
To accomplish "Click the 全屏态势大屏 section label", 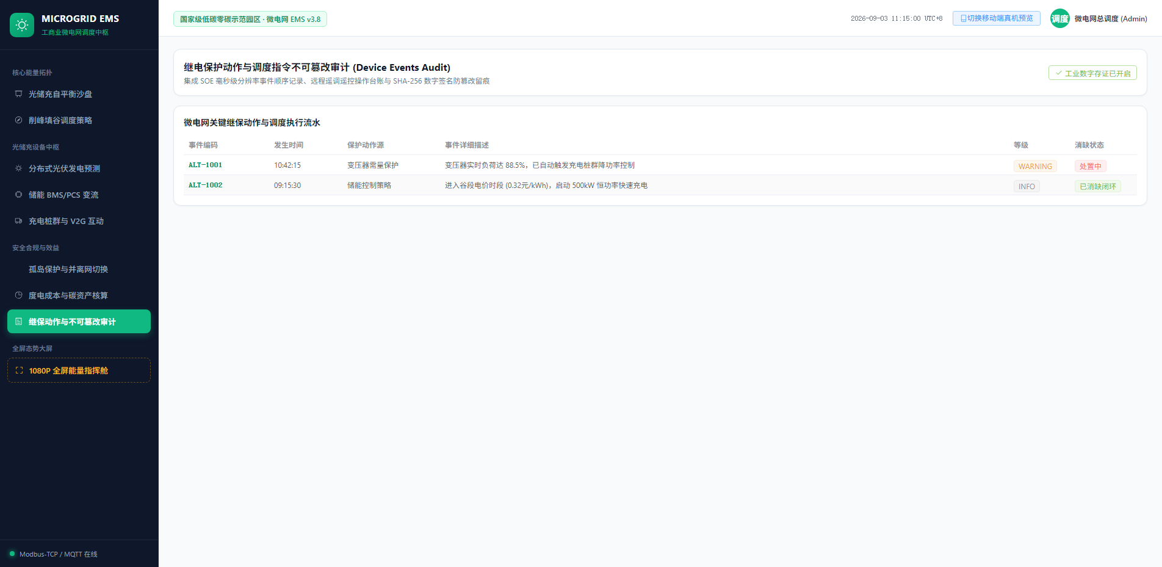I will (32, 349).
